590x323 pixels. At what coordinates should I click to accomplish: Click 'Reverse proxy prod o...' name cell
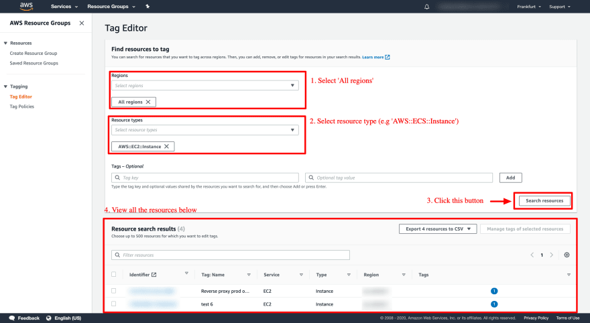pyautogui.click(x=225, y=291)
